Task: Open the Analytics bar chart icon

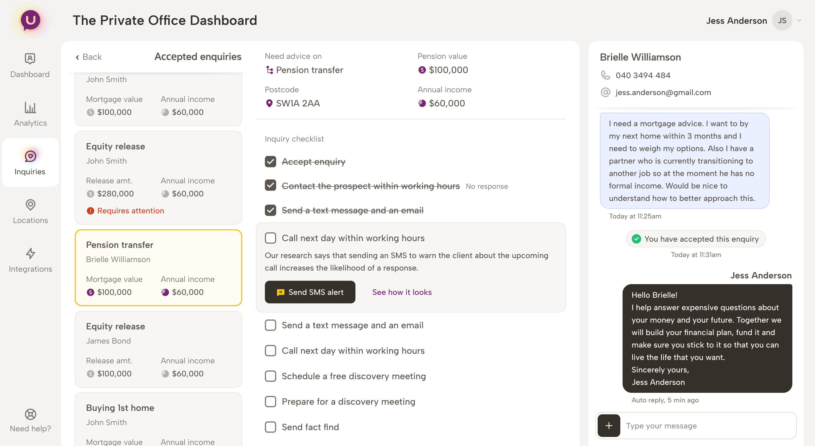Action: [x=30, y=108]
